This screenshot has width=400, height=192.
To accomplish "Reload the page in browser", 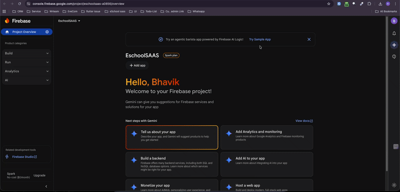I will click(19, 4).
